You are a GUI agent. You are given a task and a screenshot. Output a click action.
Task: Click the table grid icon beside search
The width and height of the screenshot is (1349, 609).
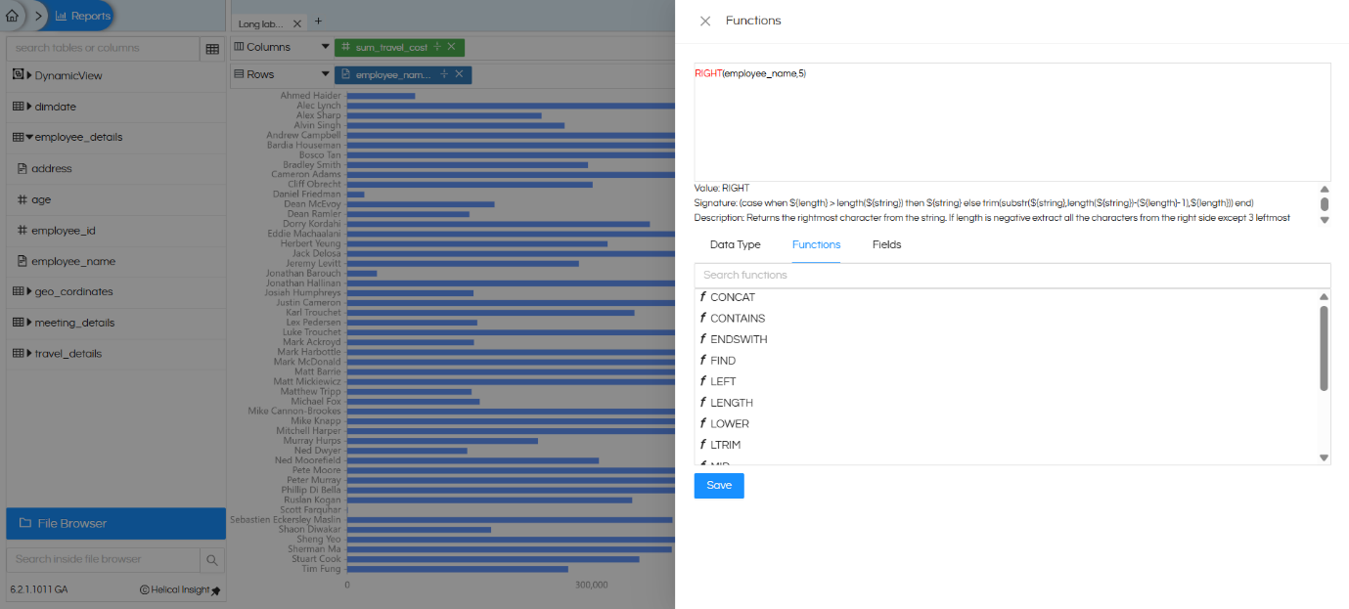(212, 49)
